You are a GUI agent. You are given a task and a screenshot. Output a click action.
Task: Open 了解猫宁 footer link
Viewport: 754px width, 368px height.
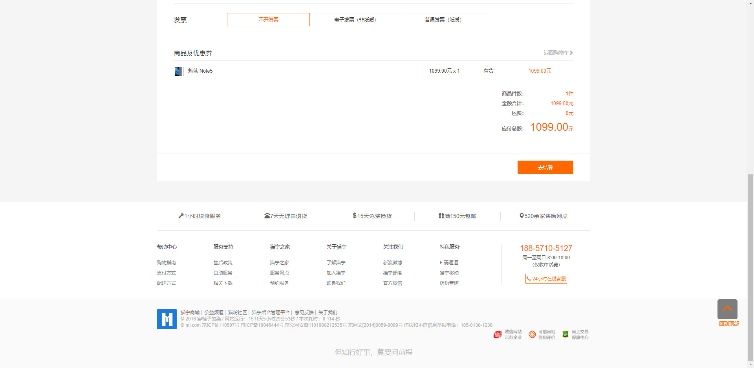tap(336, 263)
